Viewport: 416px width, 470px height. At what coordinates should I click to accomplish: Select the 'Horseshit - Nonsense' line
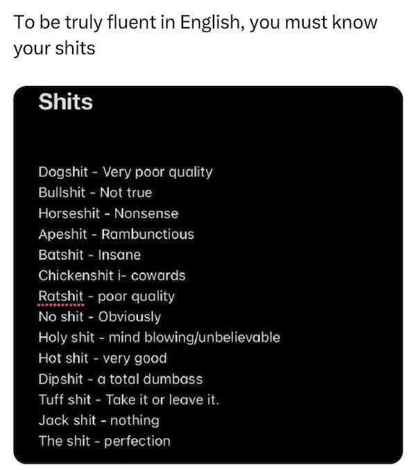[x=108, y=213]
